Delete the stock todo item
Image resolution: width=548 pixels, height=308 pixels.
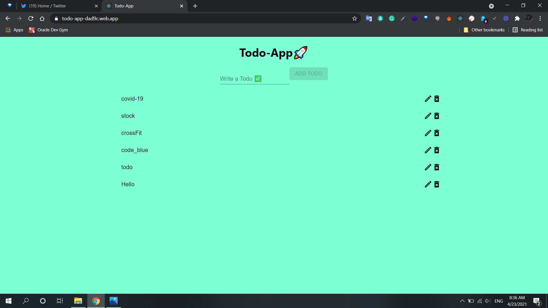[x=437, y=116]
